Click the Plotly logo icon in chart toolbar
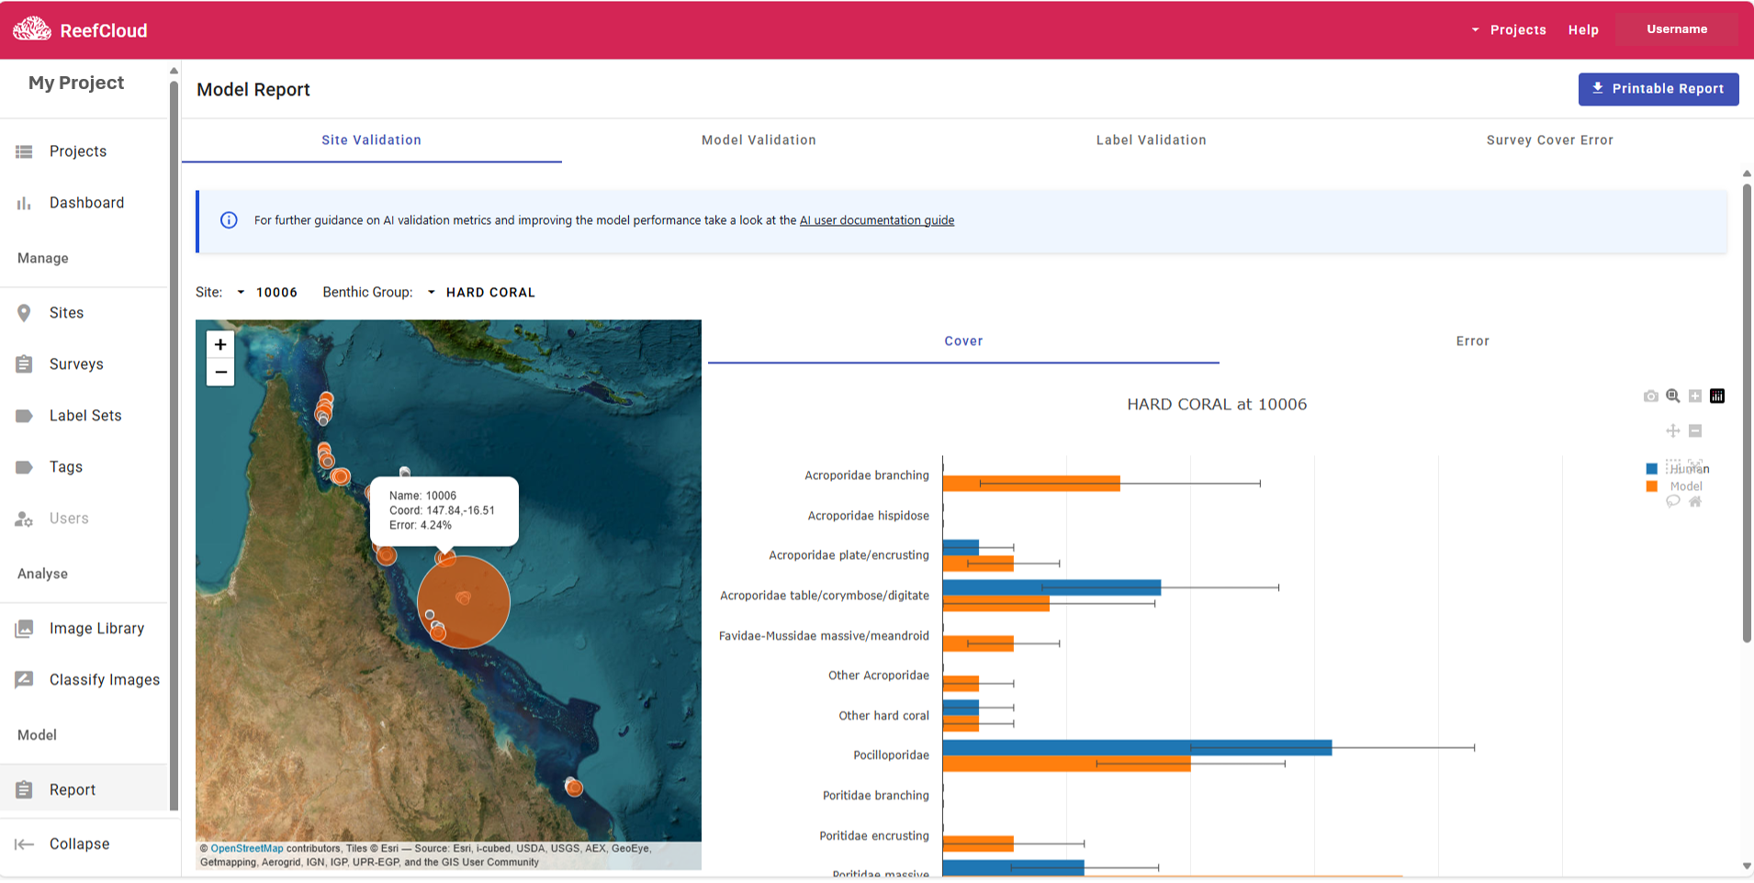This screenshot has width=1754, height=883. pos(1717,397)
